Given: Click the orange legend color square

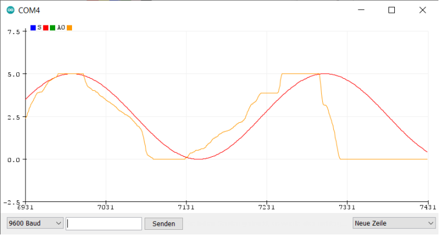Looking at the screenshot, I should pos(70,27).
